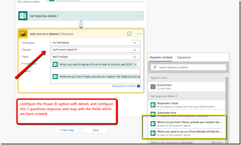Switch to the Dynamic content tab
Viewport: 241px width, 145px height.
coord(161,57)
